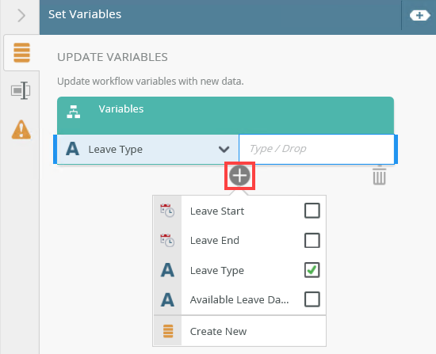Uncheck the Leave Type checkbox

click(x=312, y=270)
